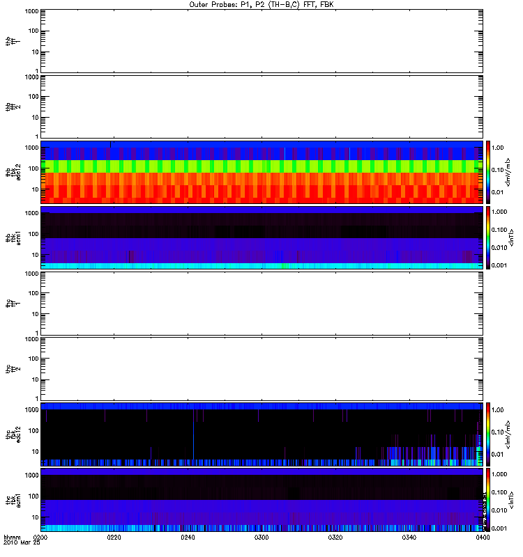Click the 1.00 value on thb edc12 color bar
523x557 pixels.
coord(498,148)
